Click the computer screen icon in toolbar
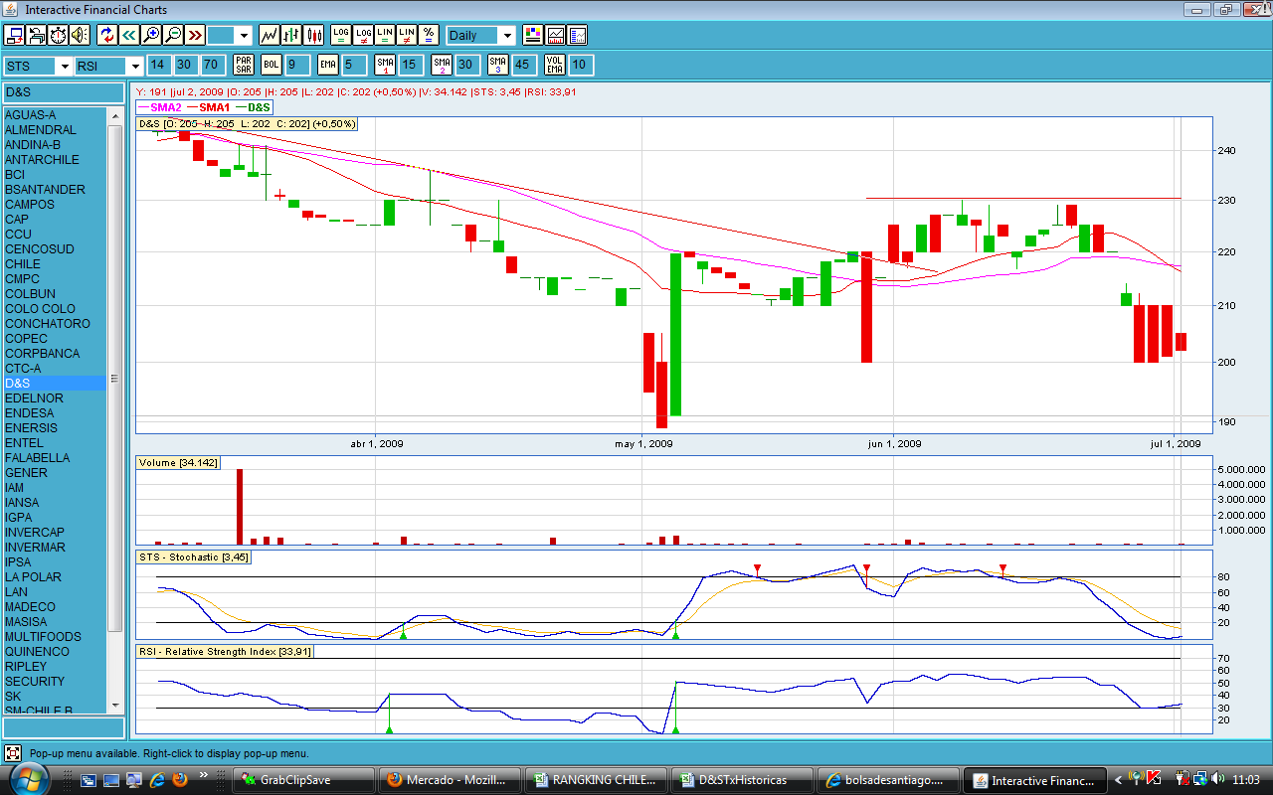Screen dimensions: 1273x795 15,36
